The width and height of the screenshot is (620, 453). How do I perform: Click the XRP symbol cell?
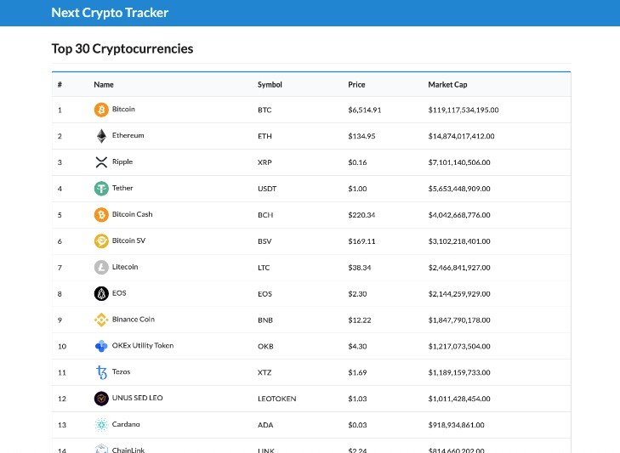click(x=264, y=162)
